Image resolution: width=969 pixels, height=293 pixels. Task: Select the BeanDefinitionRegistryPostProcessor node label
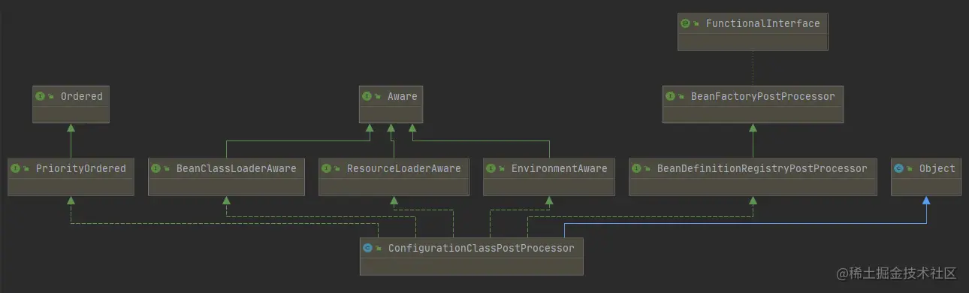pos(762,169)
